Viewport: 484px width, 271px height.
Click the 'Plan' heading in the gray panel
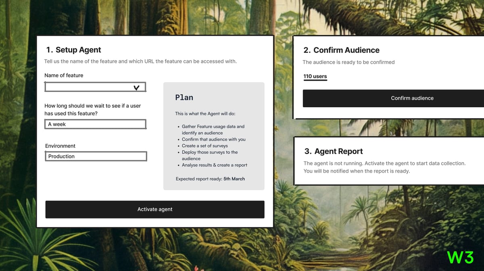pos(184,98)
